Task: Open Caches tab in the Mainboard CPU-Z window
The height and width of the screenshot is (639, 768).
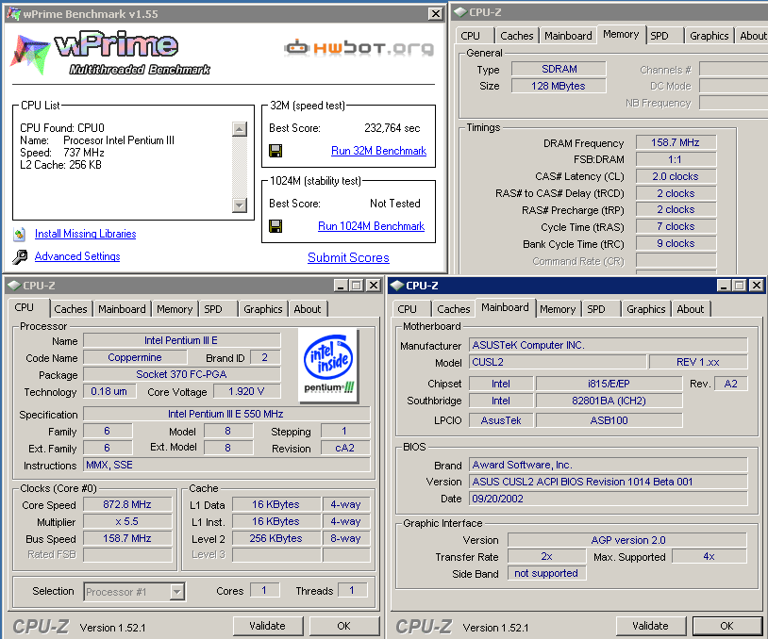Action: (x=453, y=309)
